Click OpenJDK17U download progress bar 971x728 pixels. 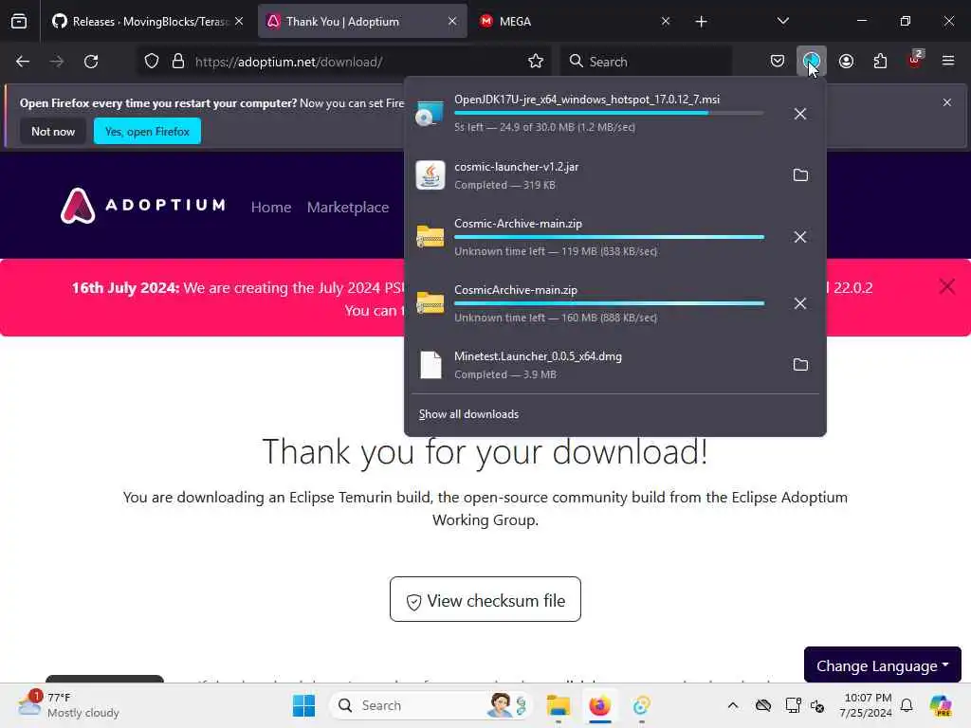tap(610, 114)
